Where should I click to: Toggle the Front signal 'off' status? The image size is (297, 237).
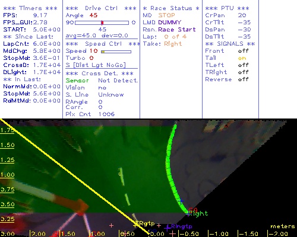(243, 51)
